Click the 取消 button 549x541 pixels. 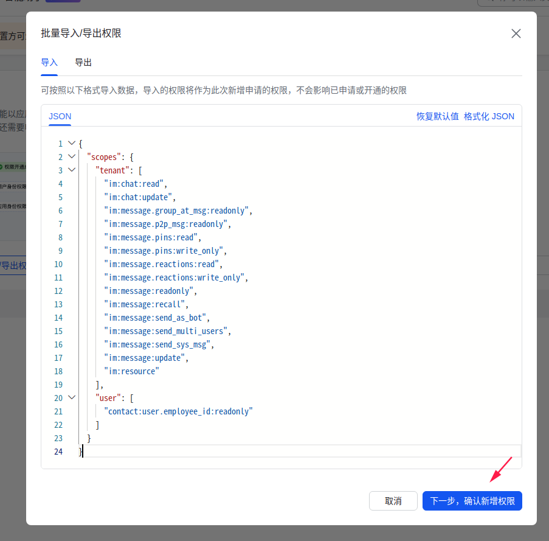pos(393,501)
